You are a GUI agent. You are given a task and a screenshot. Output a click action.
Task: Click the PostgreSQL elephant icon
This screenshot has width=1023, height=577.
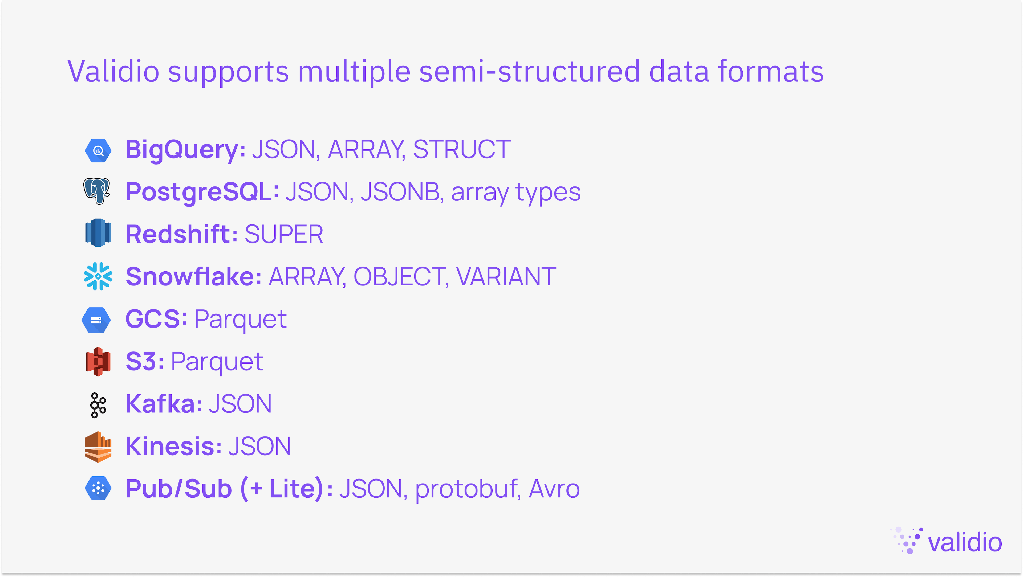tap(96, 191)
